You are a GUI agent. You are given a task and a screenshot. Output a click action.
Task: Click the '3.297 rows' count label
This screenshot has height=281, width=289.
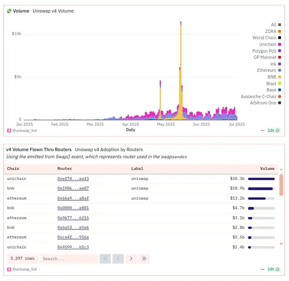click(23, 258)
